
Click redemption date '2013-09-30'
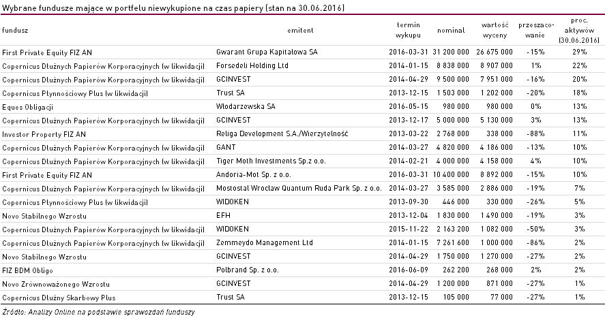[409, 202]
